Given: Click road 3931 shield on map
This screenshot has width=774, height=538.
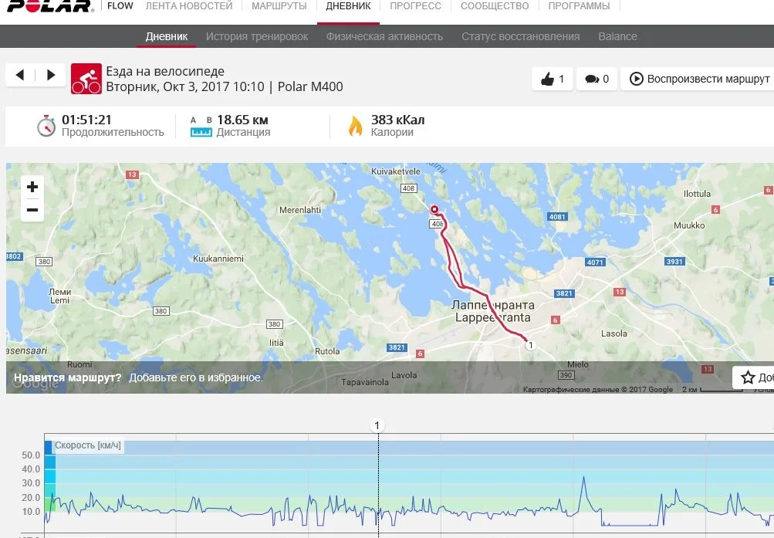Looking at the screenshot, I should click(x=674, y=262).
